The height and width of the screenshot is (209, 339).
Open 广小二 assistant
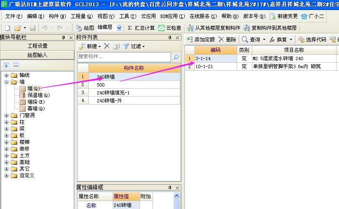click(313, 16)
